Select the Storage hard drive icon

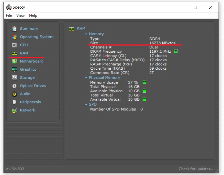14,77
